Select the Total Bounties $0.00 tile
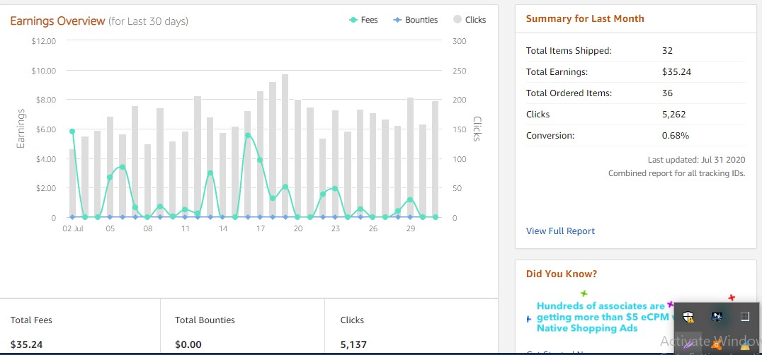The image size is (762, 355). point(242,332)
